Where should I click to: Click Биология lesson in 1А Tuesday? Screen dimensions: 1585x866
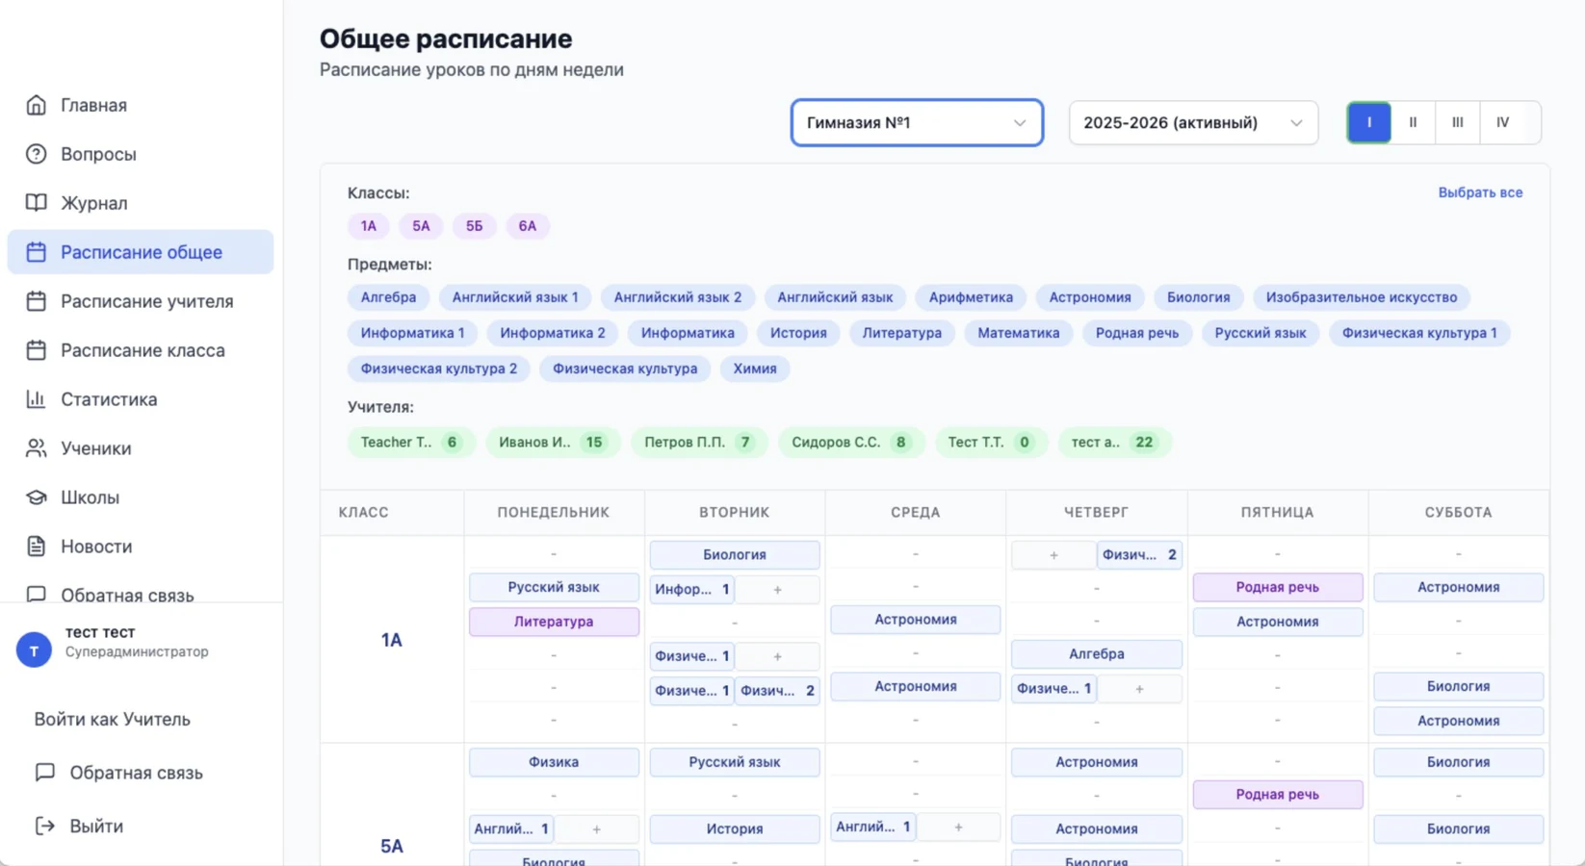(735, 555)
